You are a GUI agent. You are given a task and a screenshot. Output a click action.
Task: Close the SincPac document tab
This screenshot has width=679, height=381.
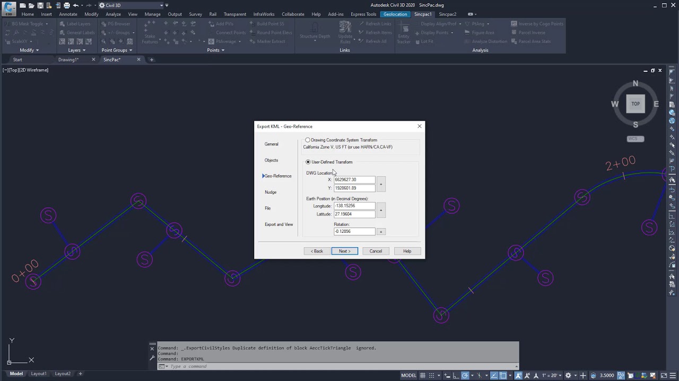(139, 59)
